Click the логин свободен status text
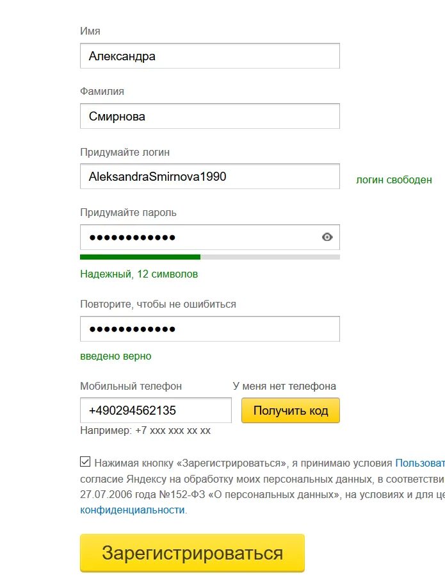Viewport: 445px width, 582px height. [x=394, y=180]
